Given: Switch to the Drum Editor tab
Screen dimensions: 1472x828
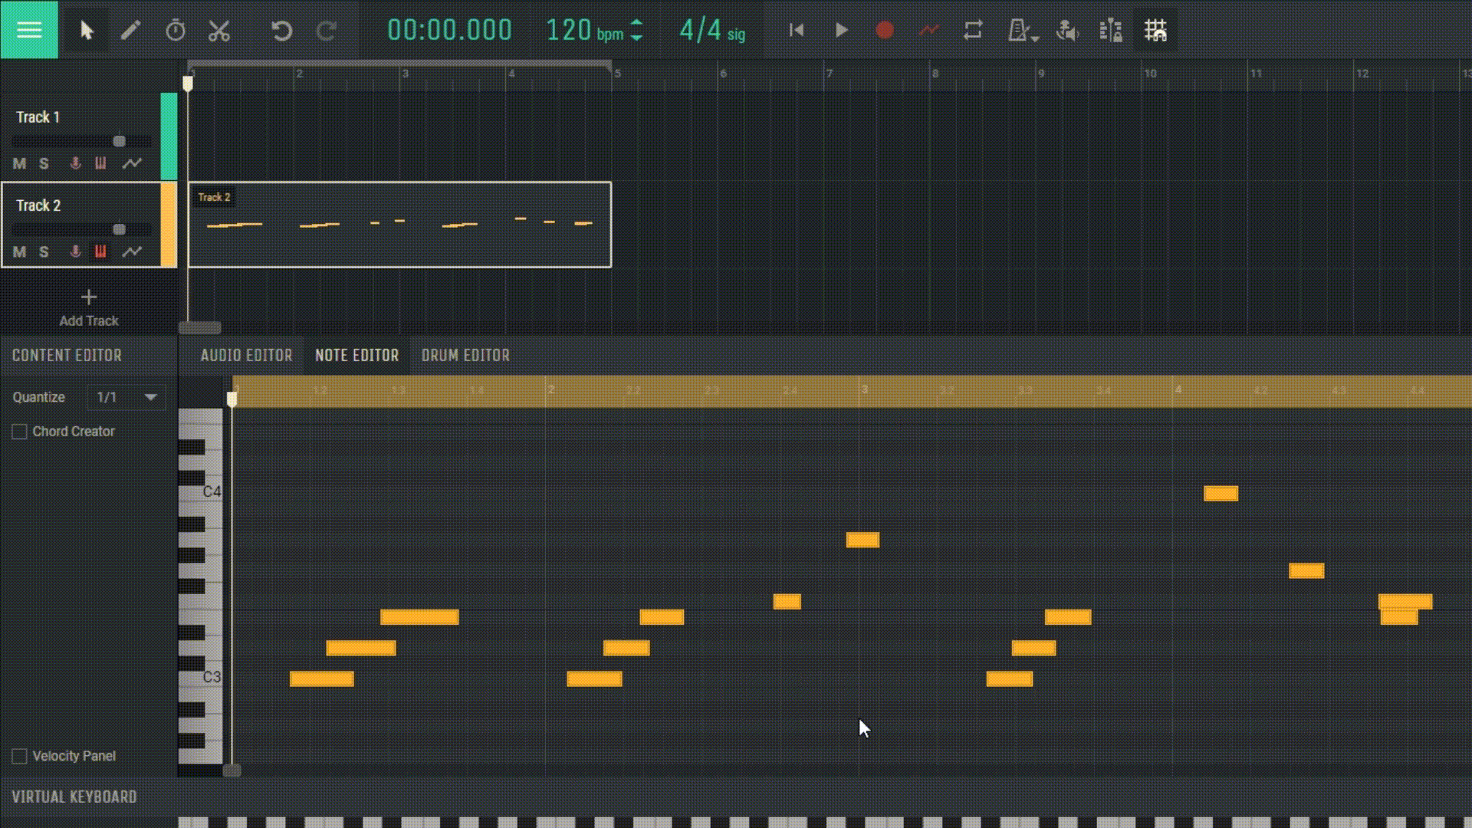Looking at the screenshot, I should 465,355.
